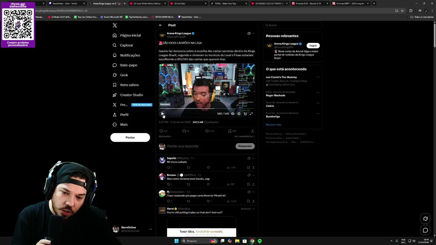Open Excel Microsoft 365 bookmark
The width and height of the screenshot is (436, 245).
tap(111, 17)
